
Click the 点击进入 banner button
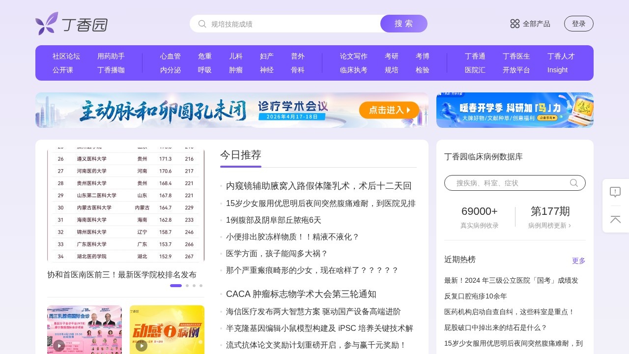(389, 110)
